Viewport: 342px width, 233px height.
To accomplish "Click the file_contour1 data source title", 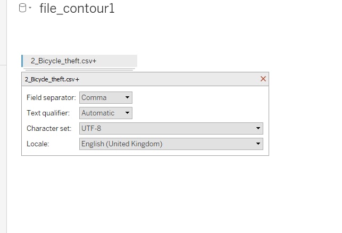I will pyautogui.click(x=77, y=9).
